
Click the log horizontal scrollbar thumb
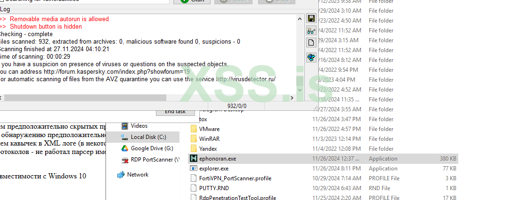tap(85, 98)
